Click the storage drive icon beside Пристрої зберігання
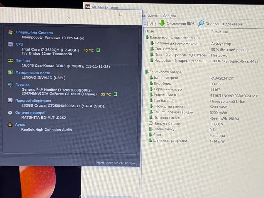The image size is (264, 198). click(x=10, y=100)
